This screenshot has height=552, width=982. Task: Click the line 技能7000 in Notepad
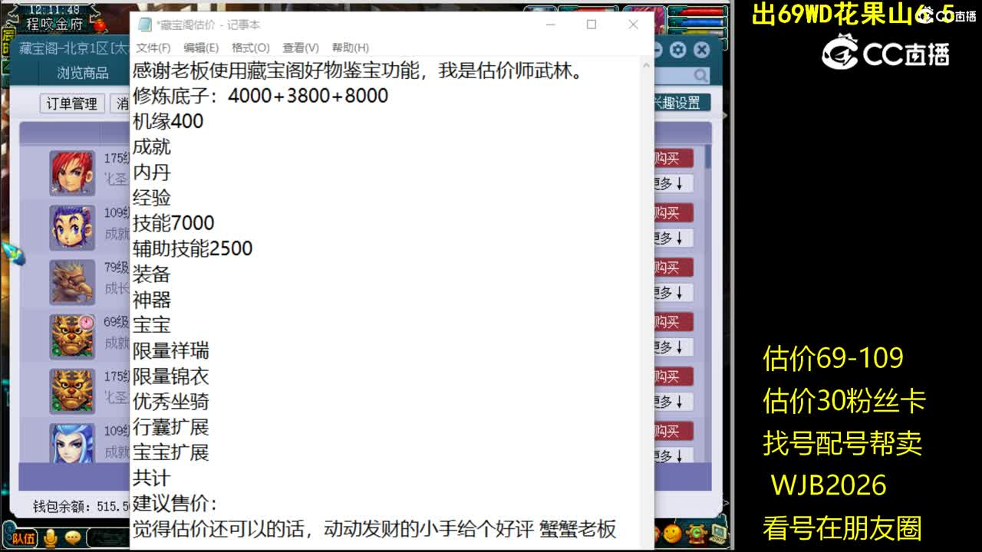click(x=173, y=223)
